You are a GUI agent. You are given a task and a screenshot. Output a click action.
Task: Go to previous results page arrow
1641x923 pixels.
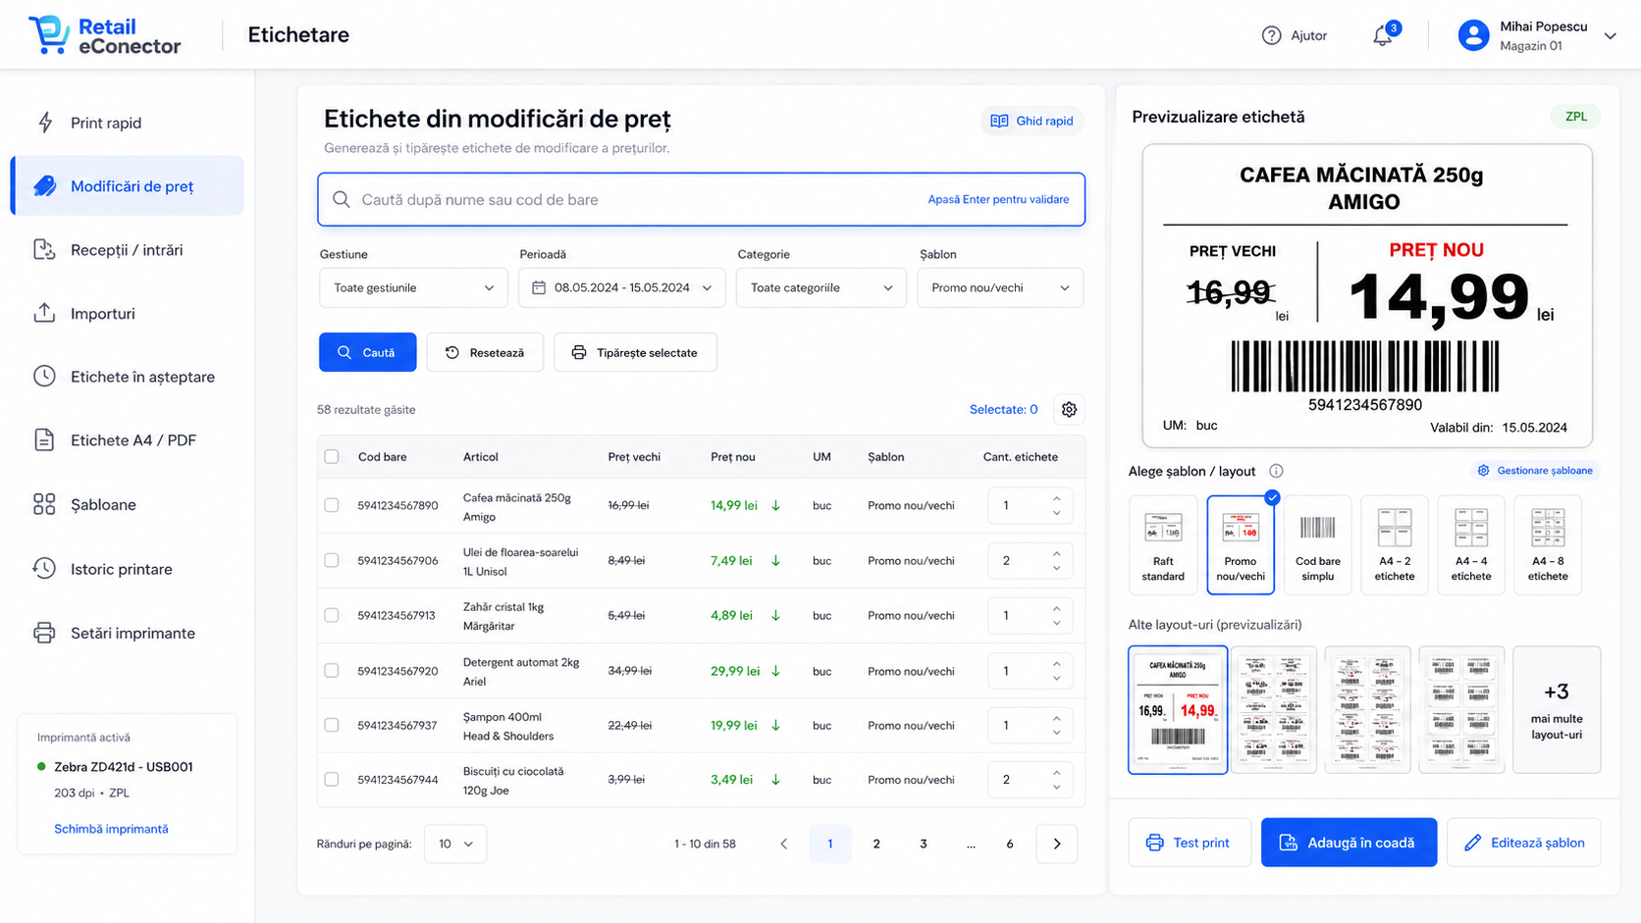[783, 844]
